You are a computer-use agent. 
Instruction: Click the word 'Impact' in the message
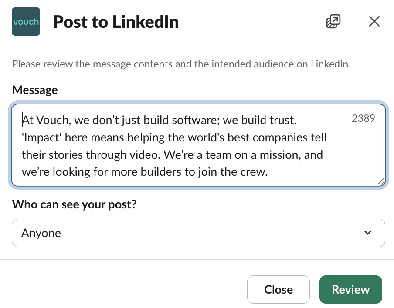[x=40, y=137]
